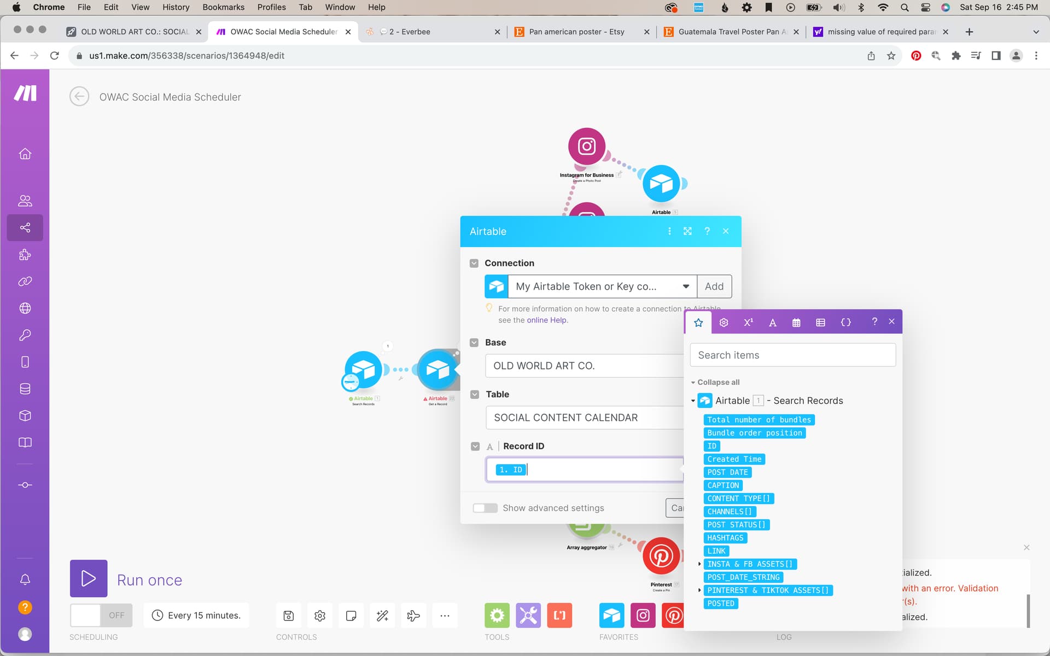Open the date and time functions tab

(796, 323)
